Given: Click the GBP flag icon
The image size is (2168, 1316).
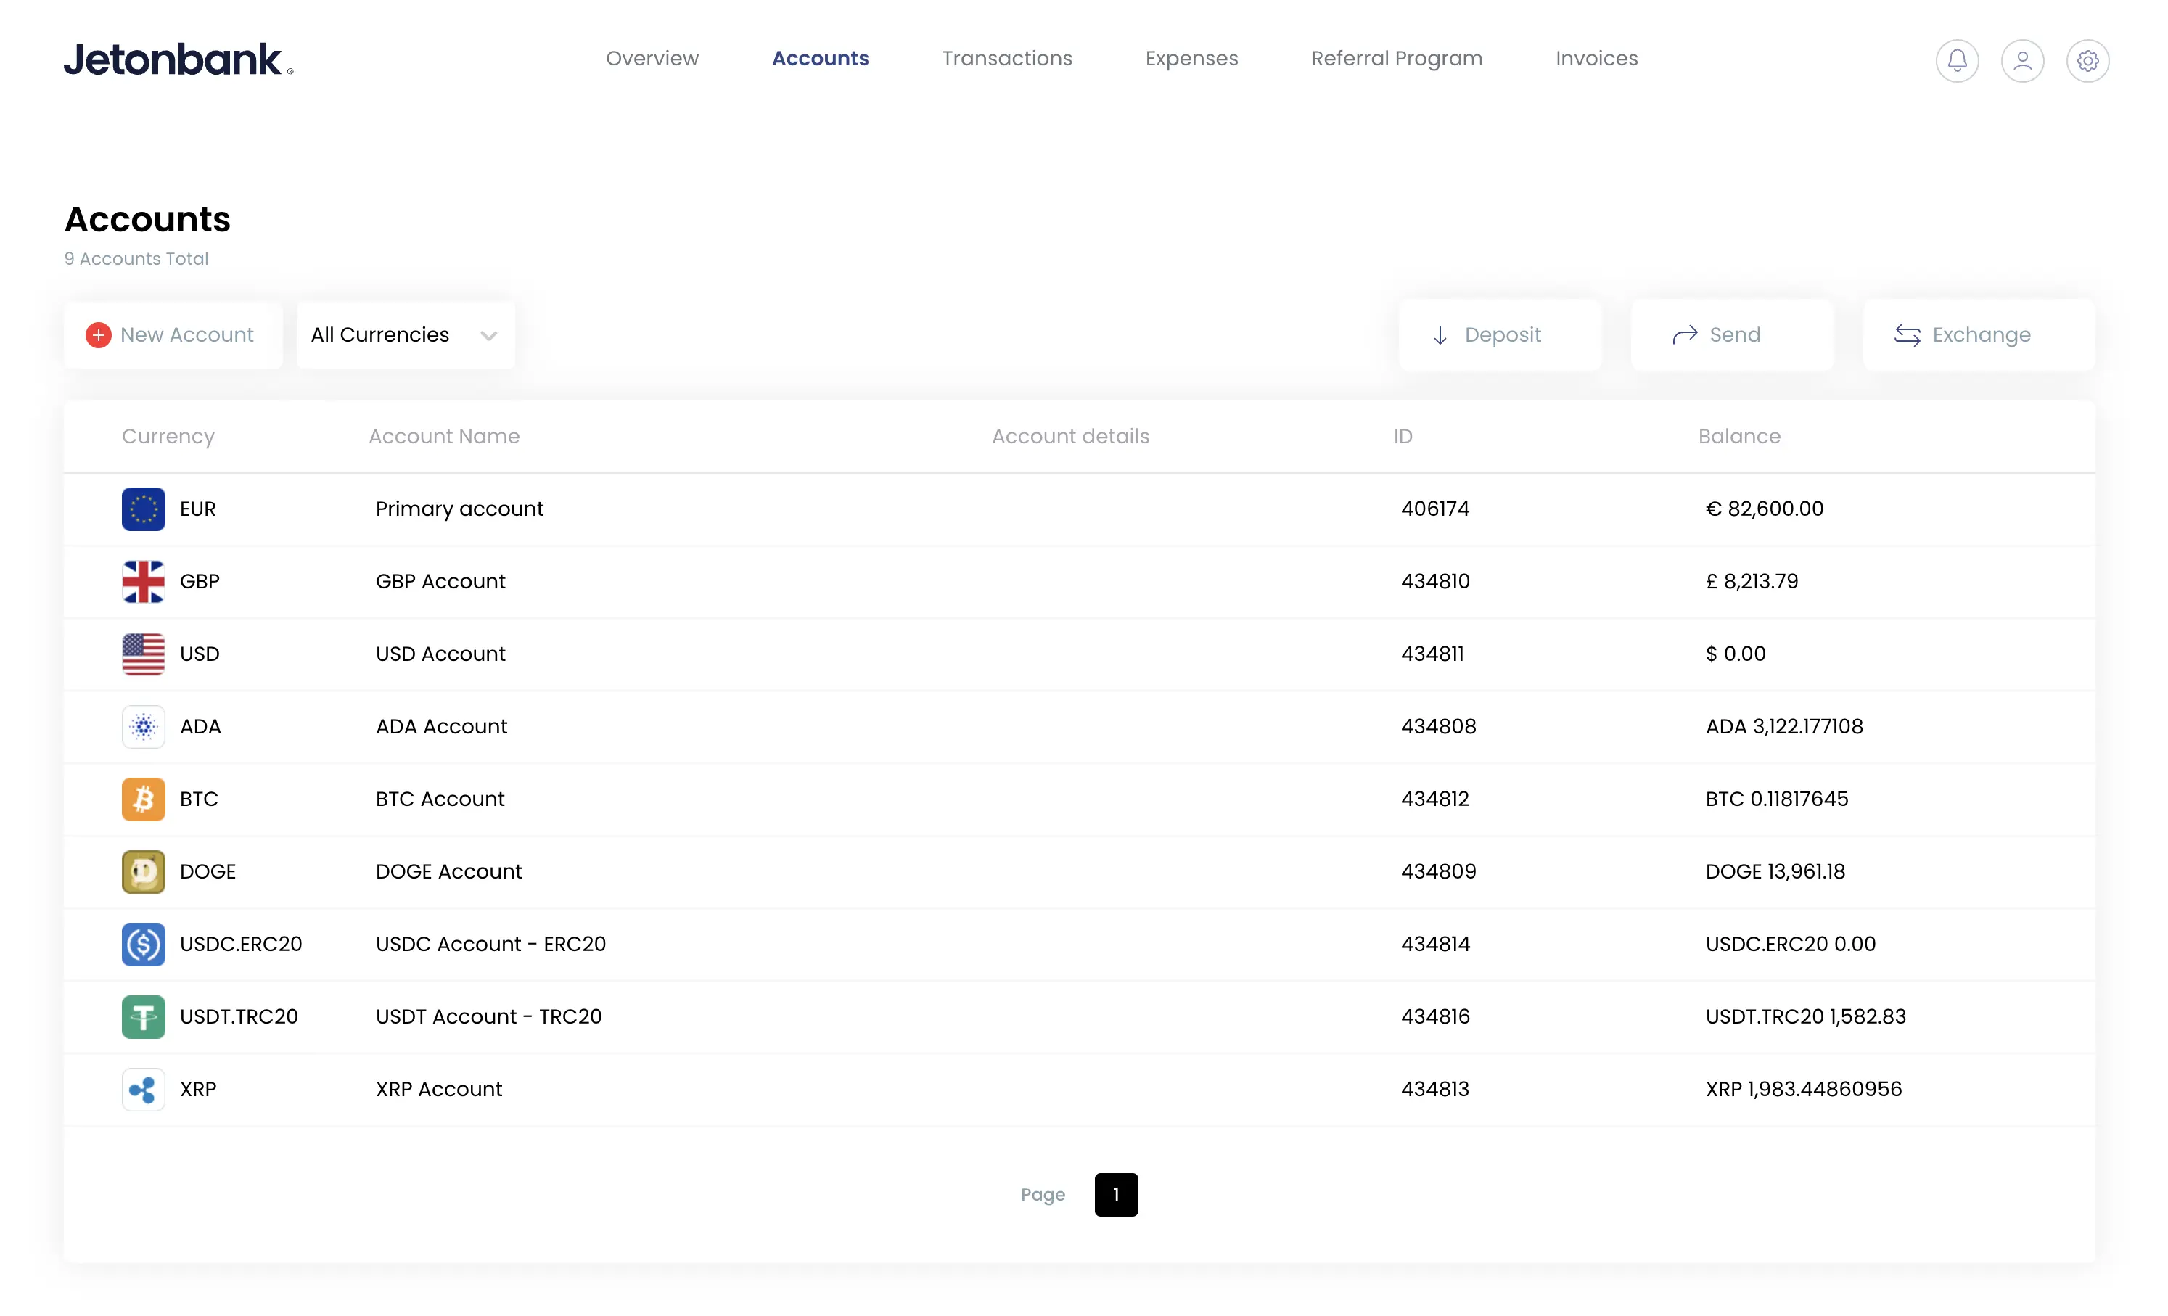Looking at the screenshot, I should 144,582.
